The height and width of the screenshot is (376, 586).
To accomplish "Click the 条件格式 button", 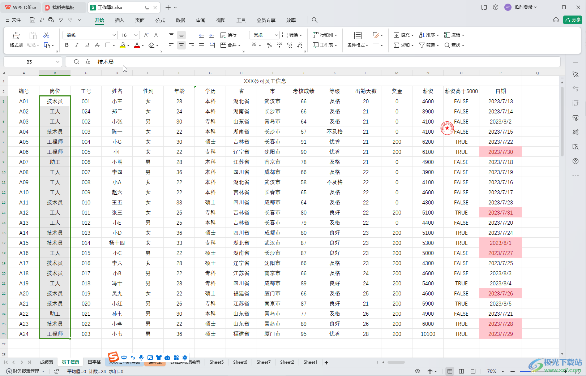I will point(358,39).
